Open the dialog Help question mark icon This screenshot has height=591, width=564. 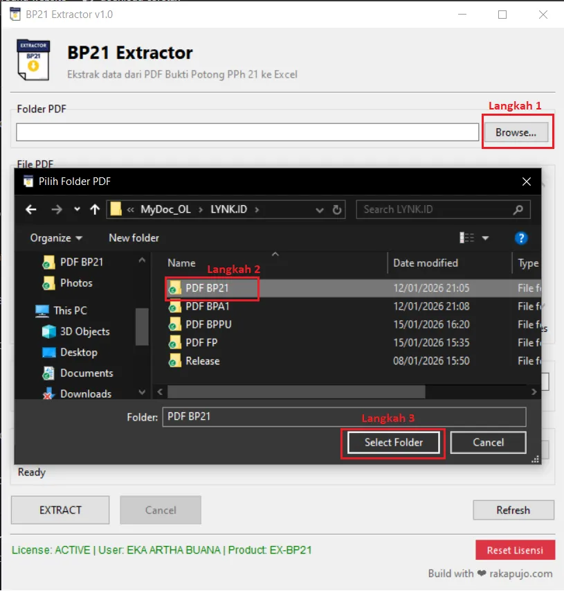coord(522,238)
